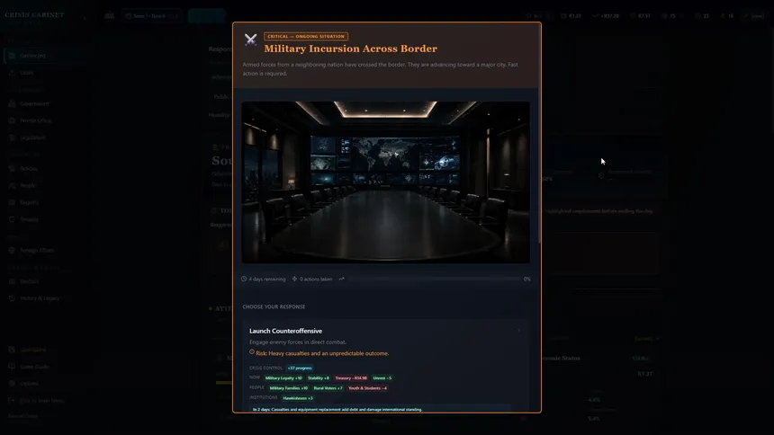Click the crossed swords crisis icon
This screenshot has height=435, width=774.
point(251,40)
